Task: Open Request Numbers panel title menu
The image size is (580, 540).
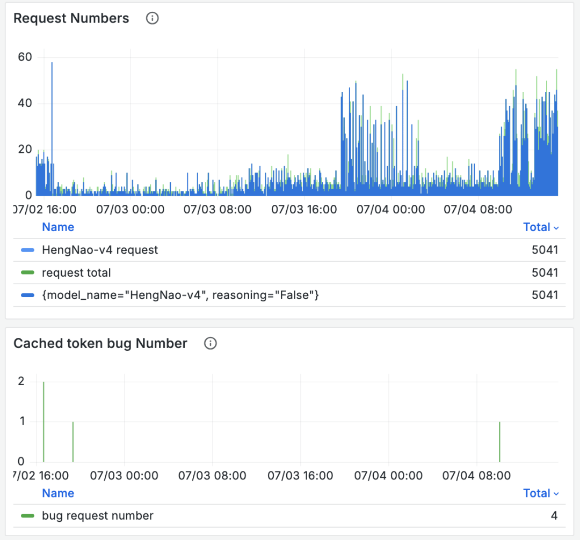Action: [71, 18]
